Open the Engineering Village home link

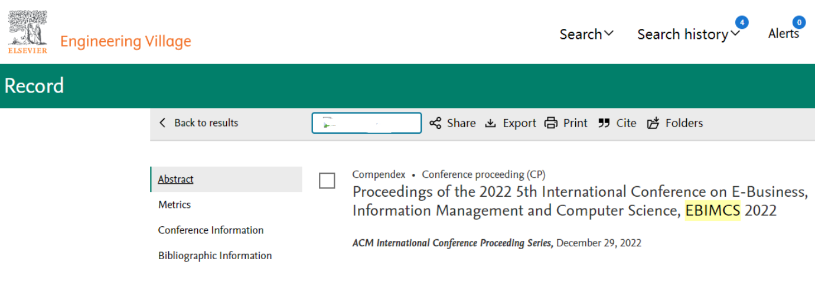tap(126, 42)
